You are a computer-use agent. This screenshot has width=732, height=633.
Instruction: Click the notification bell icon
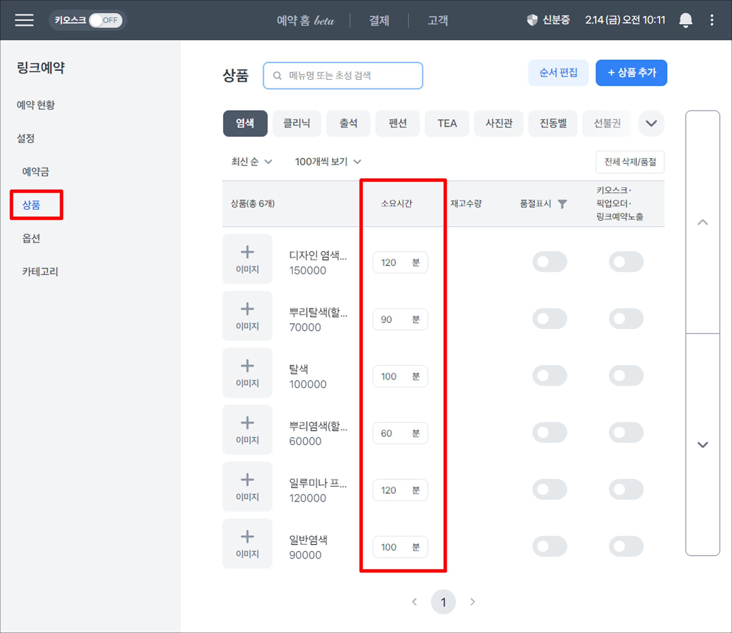pyautogui.click(x=685, y=20)
